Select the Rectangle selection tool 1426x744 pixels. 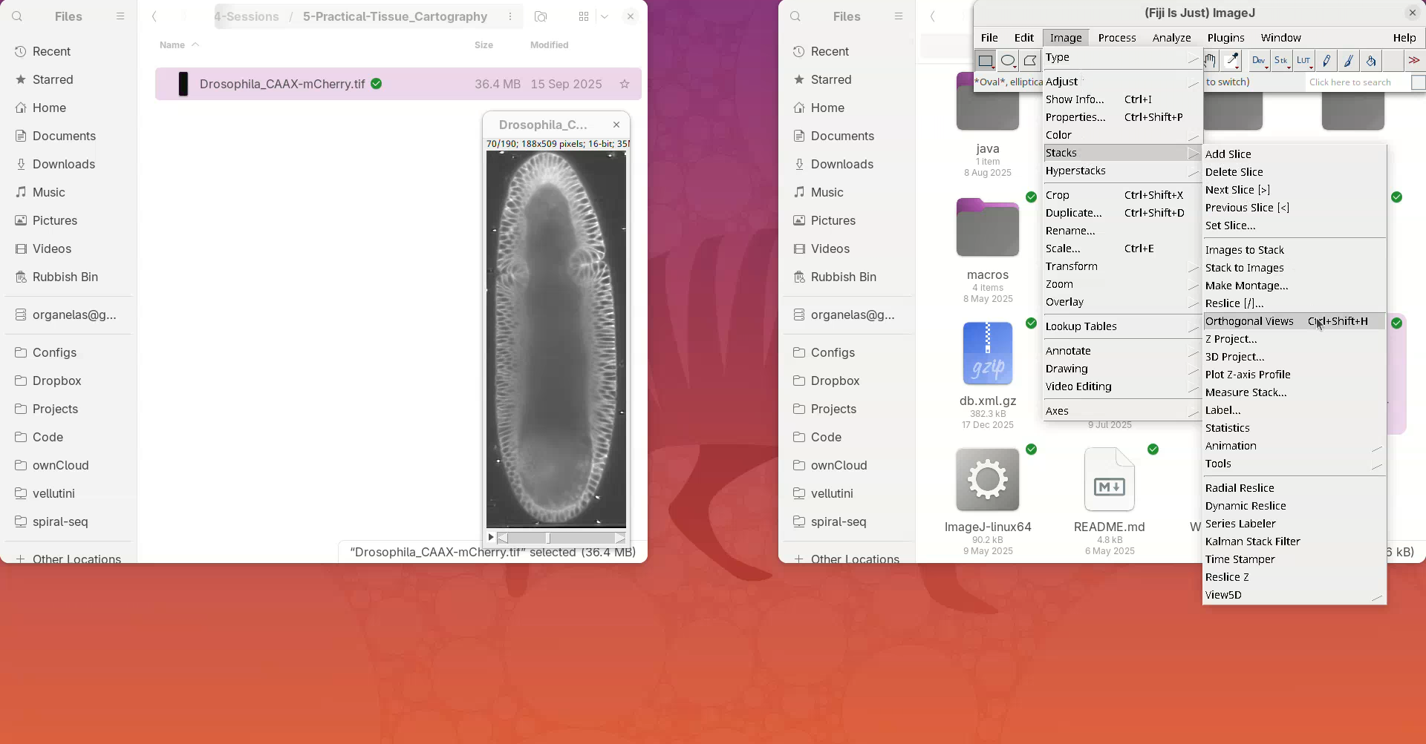986,61
